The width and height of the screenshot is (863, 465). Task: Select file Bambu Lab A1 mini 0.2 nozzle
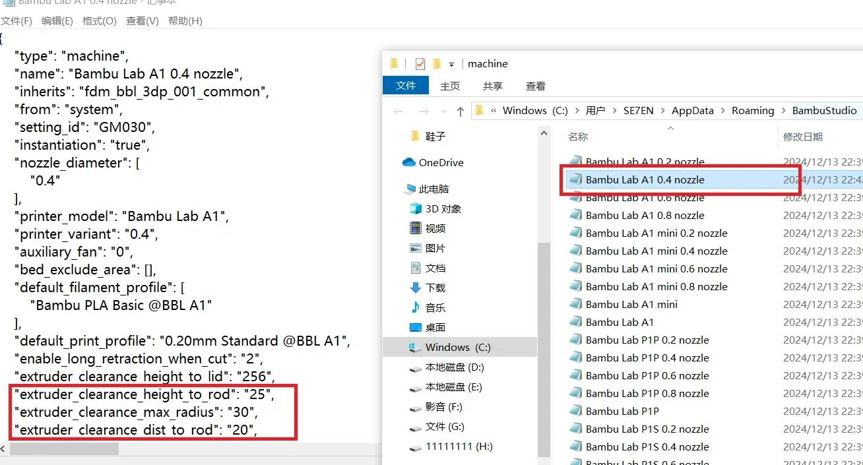click(648, 233)
